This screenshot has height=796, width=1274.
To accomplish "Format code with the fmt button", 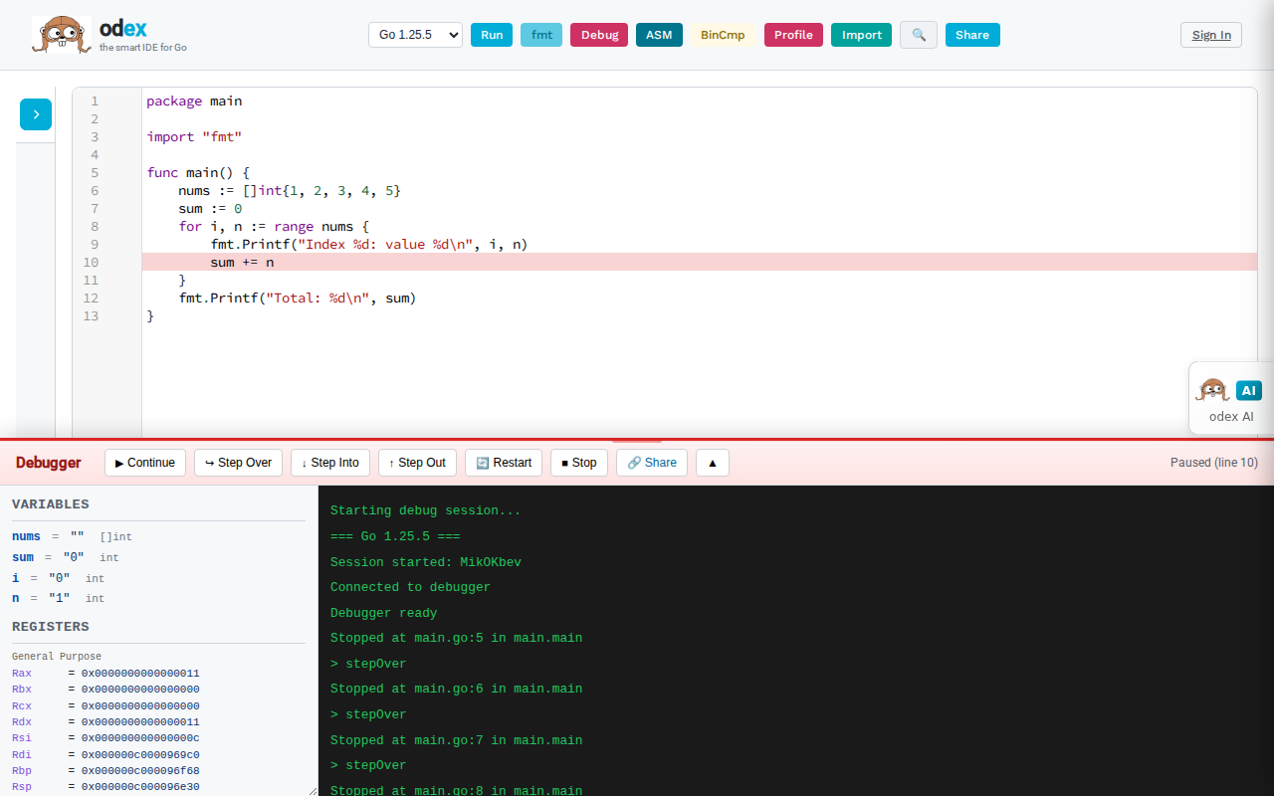I will click(x=540, y=34).
